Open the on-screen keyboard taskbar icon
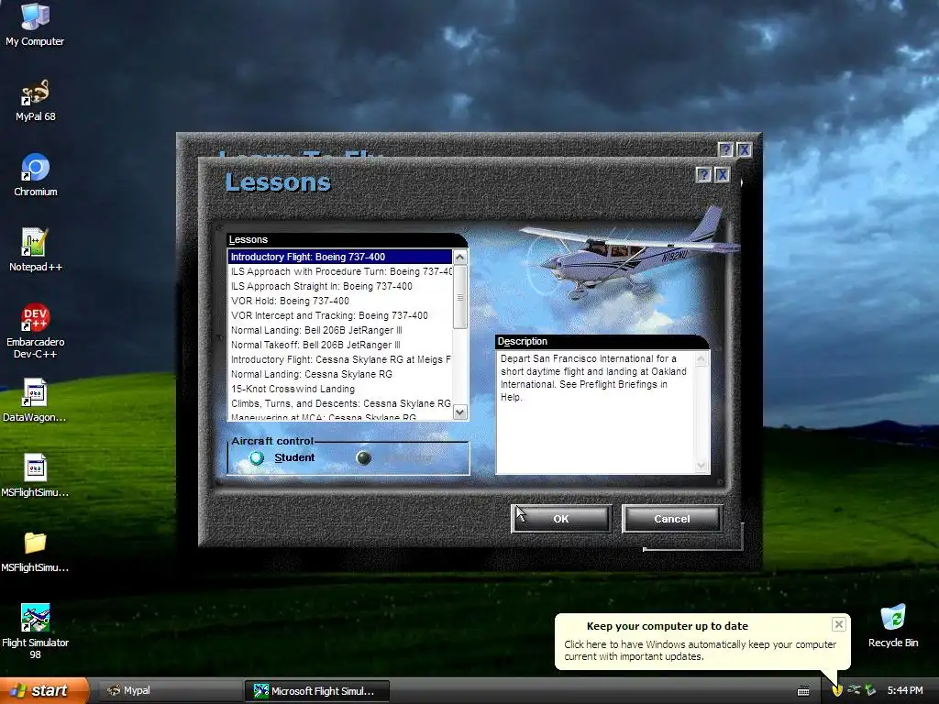This screenshot has height=704, width=939. tap(803, 691)
